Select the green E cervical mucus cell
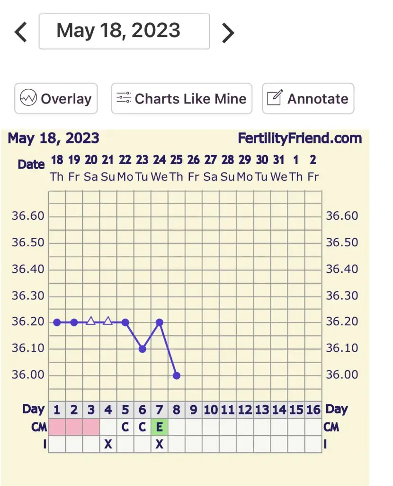 160,427
